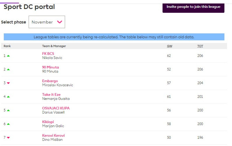Click the red down arrow beside rank 3
This screenshot has width=232, height=146.
tap(8, 83)
